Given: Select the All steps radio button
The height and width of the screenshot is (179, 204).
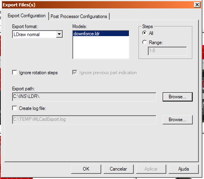Looking at the screenshot, I should point(144,33).
